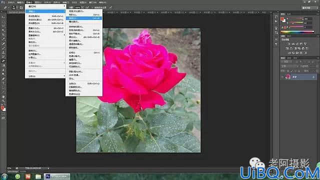Image resolution: width=320 pixels, height=180 pixels.
Task: Open the File menu in menu bar
Action: pos(11,2)
